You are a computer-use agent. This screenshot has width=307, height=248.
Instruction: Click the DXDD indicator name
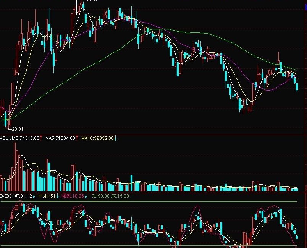(x=6, y=196)
